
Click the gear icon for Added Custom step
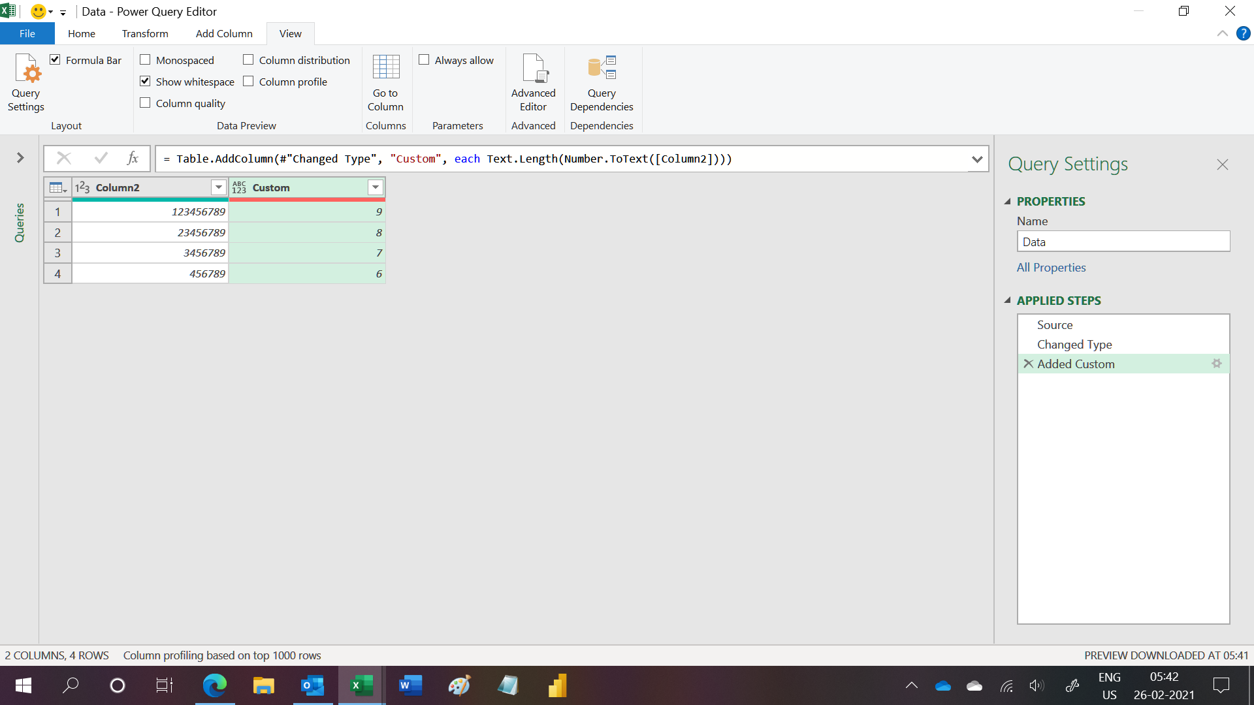1216,364
